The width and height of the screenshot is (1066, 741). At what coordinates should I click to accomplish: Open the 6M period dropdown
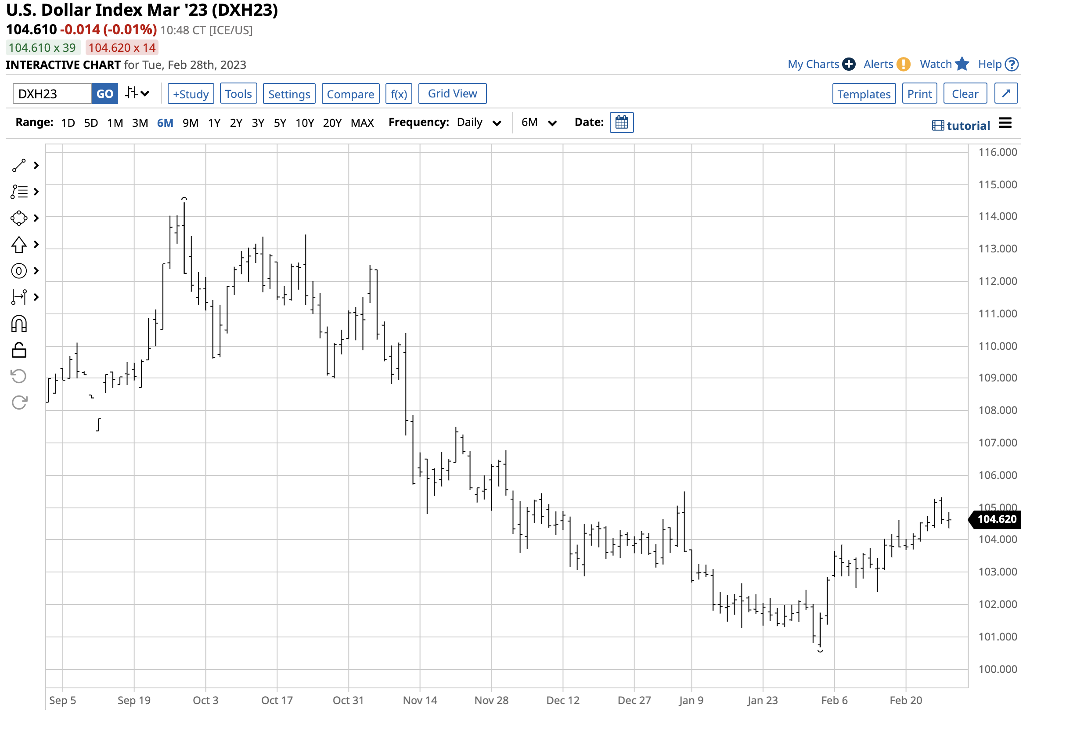click(539, 122)
